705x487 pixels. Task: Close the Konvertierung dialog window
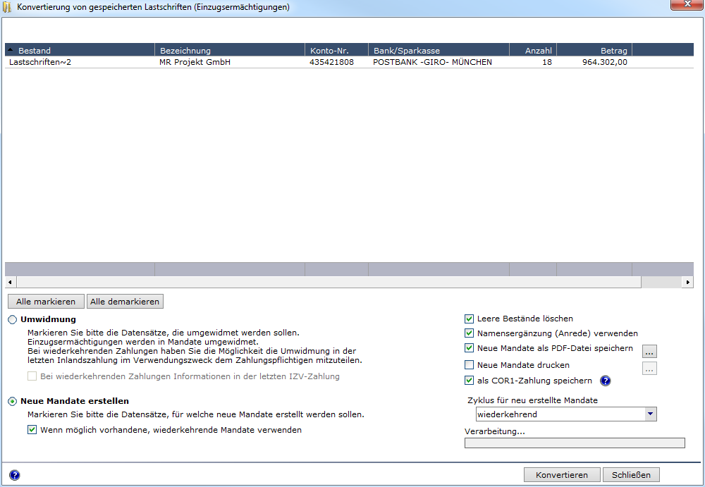[687, 4]
